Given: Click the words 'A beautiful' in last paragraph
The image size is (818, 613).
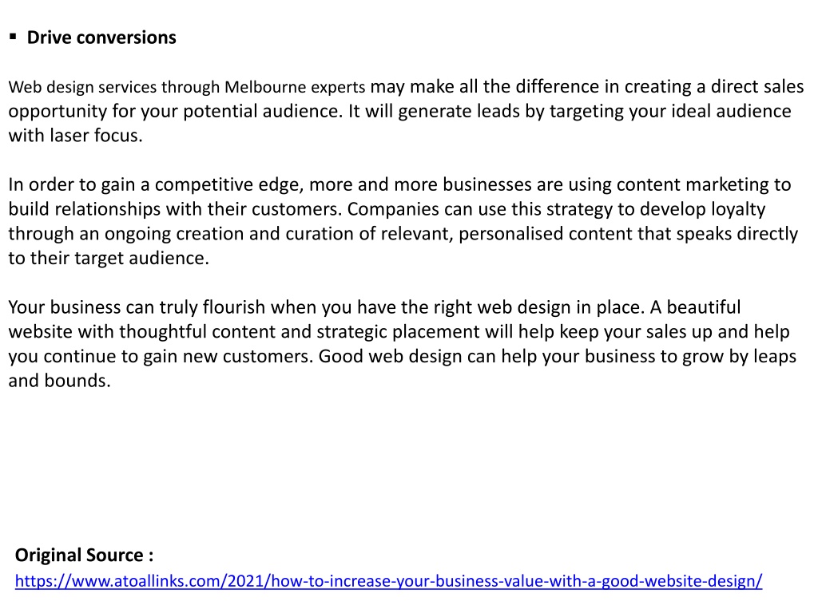Looking at the screenshot, I should point(695,307).
